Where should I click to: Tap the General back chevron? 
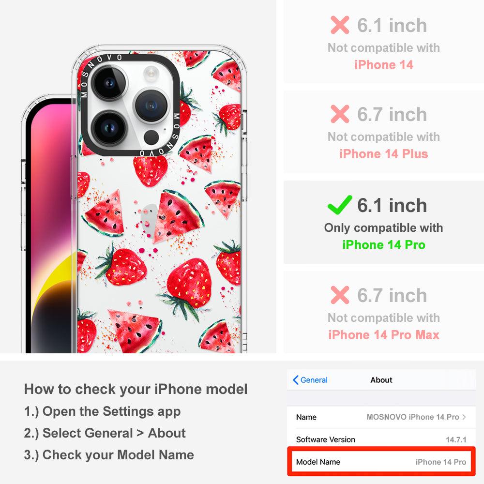295,380
